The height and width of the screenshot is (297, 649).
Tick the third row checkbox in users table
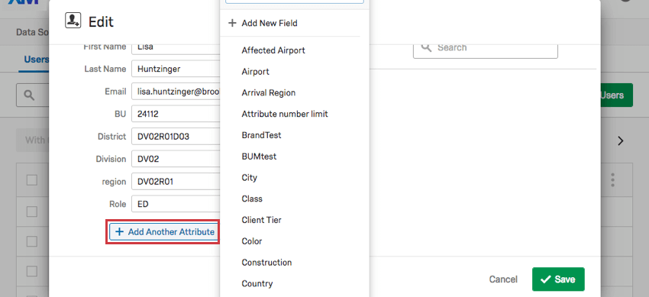32,241
